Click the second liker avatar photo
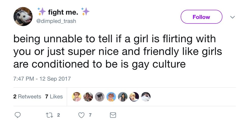 [88, 97]
